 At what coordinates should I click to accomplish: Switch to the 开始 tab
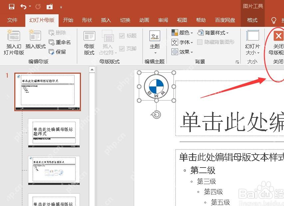point(68,20)
